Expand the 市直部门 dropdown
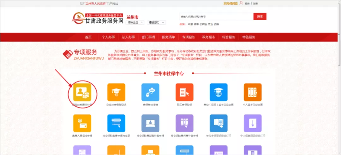341x155 pixels. (156, 23)
